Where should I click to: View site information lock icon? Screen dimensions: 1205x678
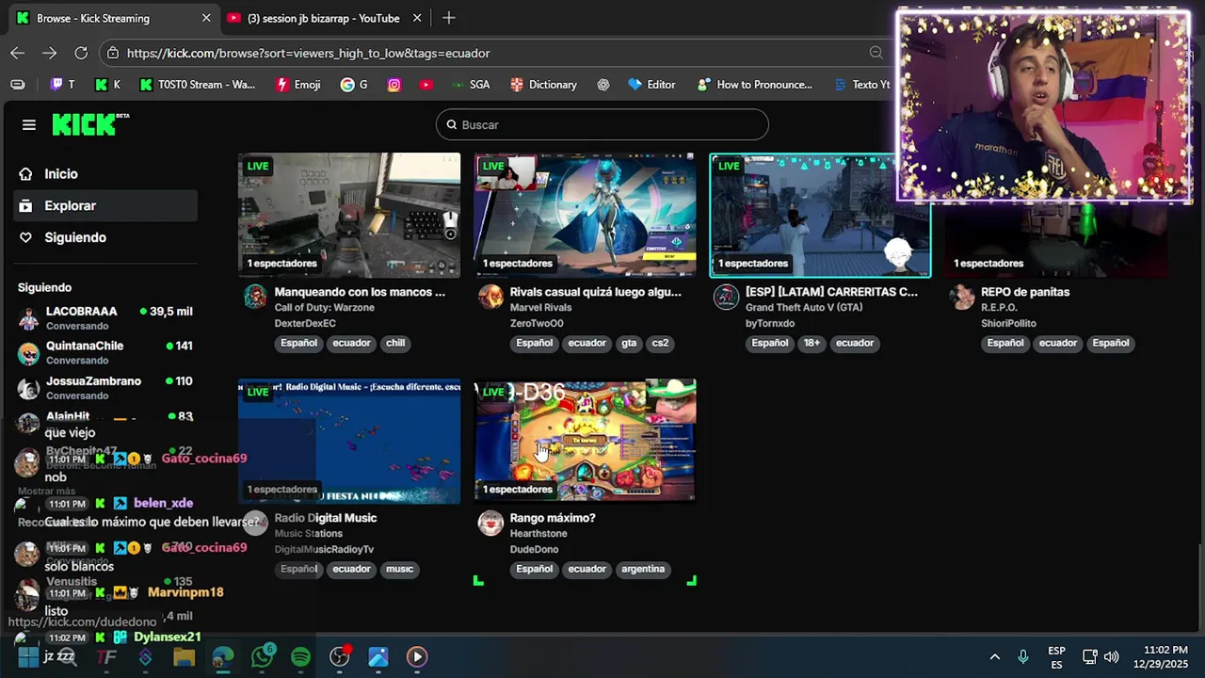113,53
